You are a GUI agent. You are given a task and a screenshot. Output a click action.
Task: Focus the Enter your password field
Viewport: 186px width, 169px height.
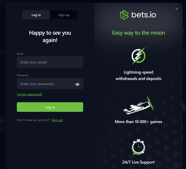[x=45, y=84]
